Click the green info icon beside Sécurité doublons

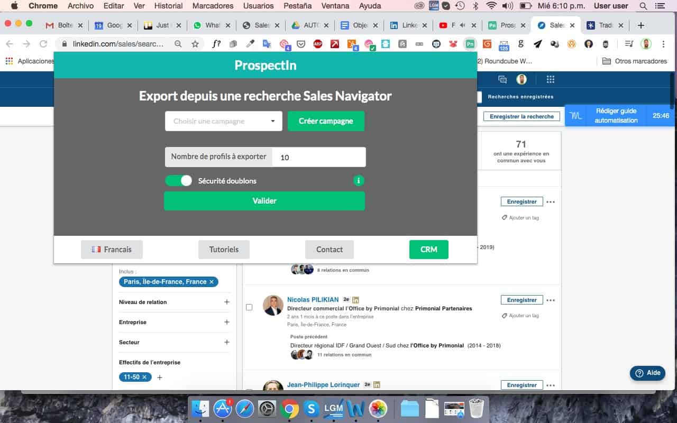tap(359, 181)
